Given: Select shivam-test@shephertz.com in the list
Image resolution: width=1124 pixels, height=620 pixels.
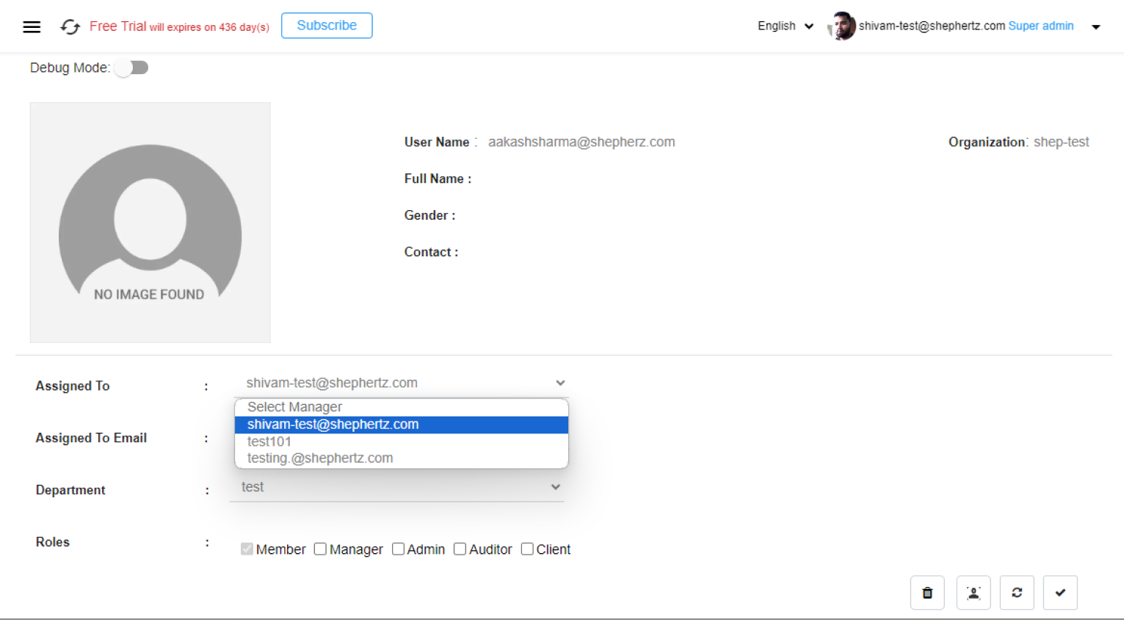Looking at the screenshot, I should coord(402,425).
